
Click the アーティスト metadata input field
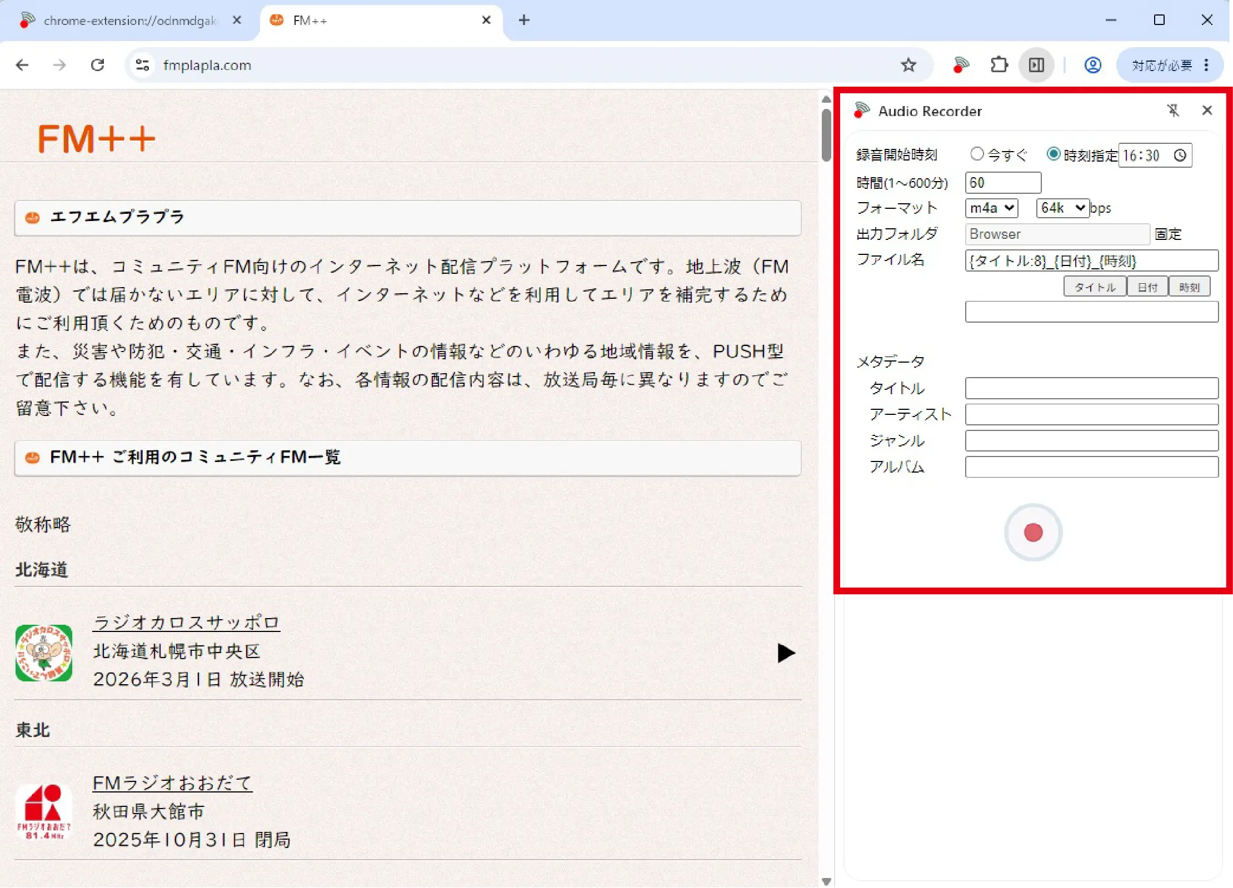pyautogui.click(x=1092, y=414)
